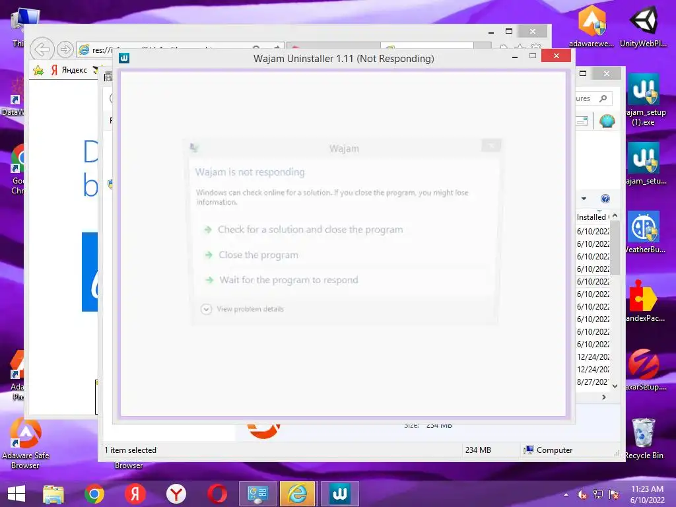Click the seashell icon in Control Panel toolbar
676x507 pixels.
(x=607, y=121)
